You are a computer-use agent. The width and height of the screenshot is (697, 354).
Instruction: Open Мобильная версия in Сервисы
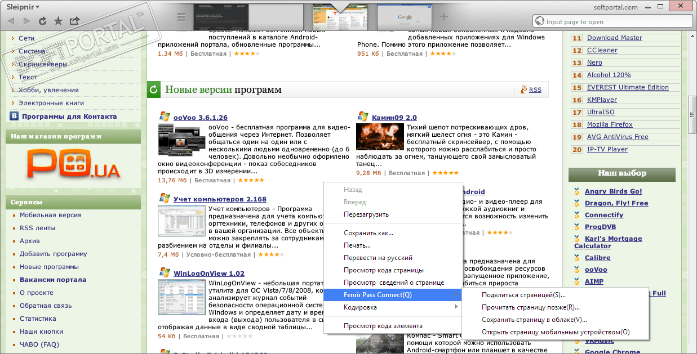click(51, 215)
